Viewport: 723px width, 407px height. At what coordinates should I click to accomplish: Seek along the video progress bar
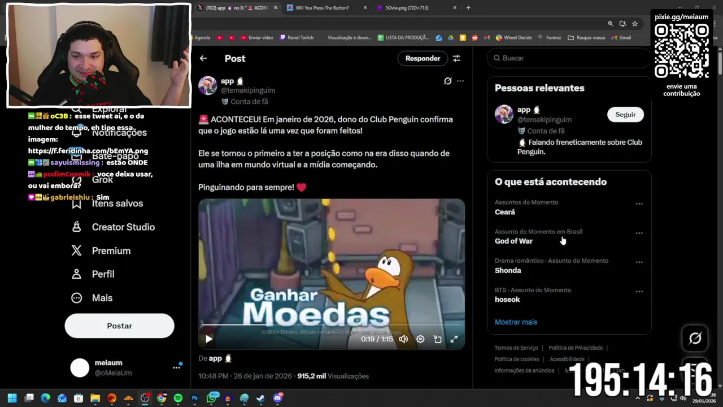pyautogui.click(x=332, y=326)
